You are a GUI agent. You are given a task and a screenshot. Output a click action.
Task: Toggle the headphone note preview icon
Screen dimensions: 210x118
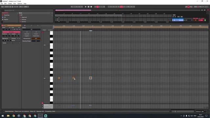coord(43,32)
